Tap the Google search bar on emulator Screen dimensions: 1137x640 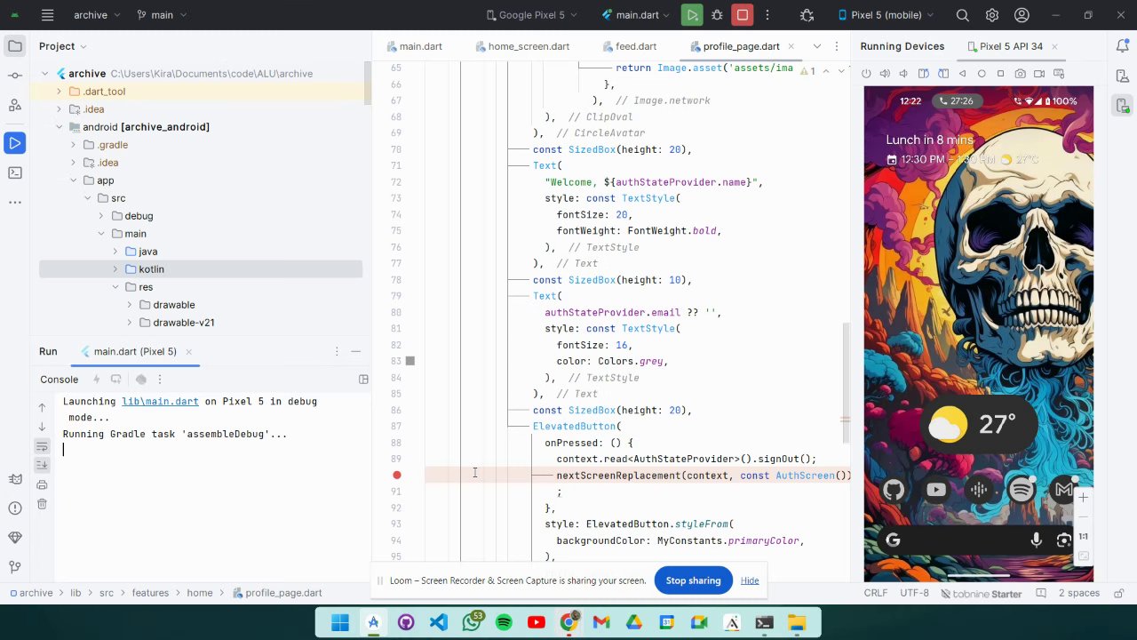point(977,540)
